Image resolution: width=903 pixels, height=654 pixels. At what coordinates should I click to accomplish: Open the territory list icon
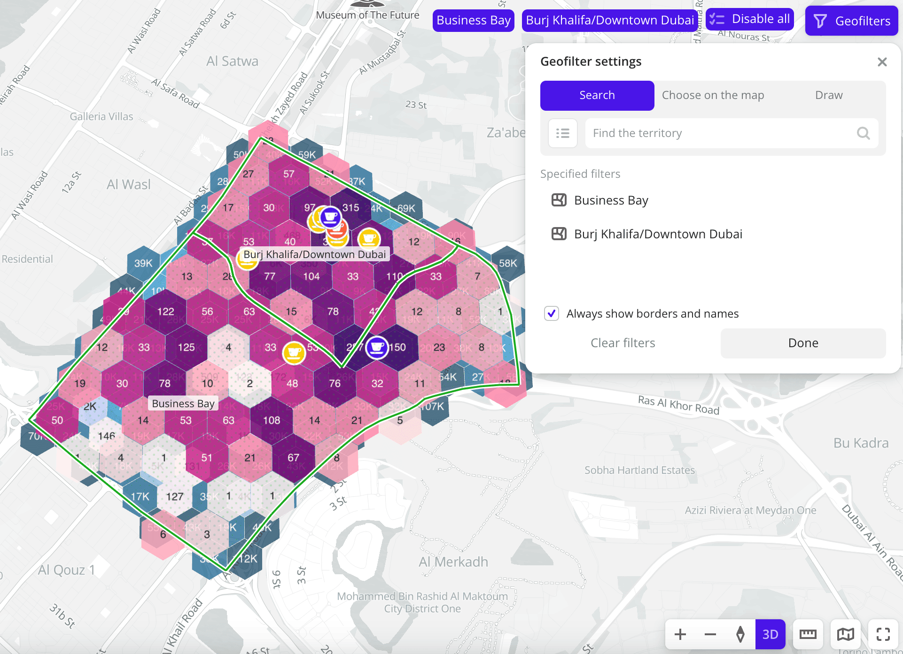[x=562, y=133]
